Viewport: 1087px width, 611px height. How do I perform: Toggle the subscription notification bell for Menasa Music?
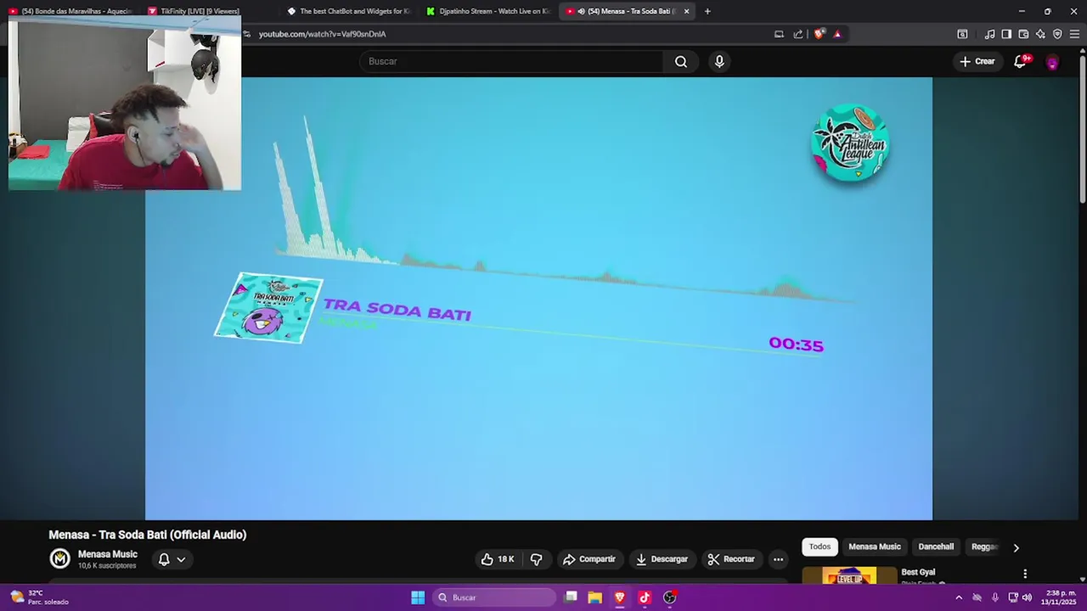[x=164, y=559]
